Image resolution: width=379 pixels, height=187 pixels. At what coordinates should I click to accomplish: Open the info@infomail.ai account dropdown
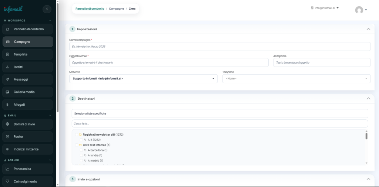[x=325, y=8]
